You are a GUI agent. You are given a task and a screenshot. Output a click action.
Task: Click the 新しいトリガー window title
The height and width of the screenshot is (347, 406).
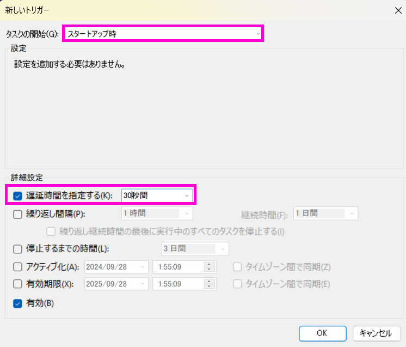(x=27, y=10)
